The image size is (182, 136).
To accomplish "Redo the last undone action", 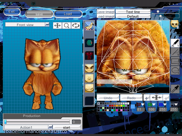I will (131, 98).
